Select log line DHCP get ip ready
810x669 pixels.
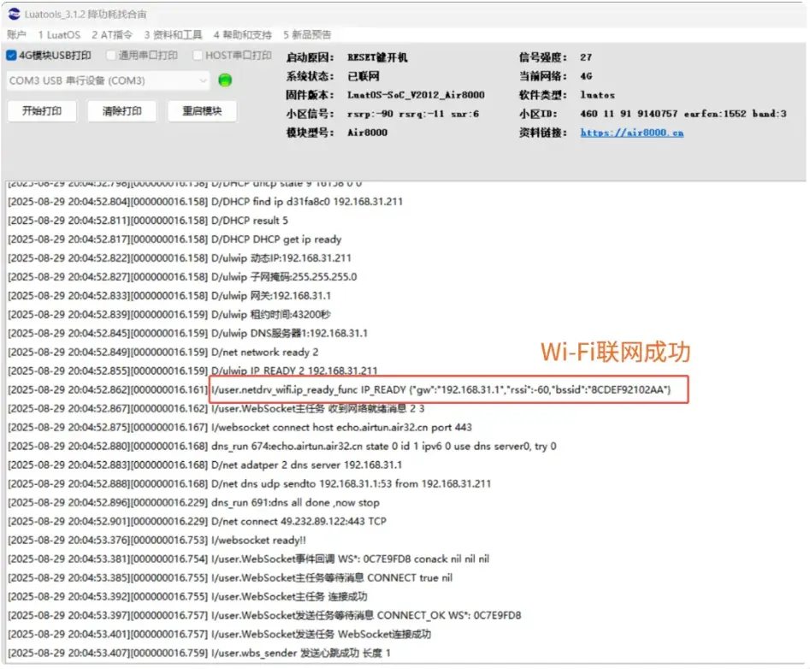pyautogui.click(x=174, y=240)
